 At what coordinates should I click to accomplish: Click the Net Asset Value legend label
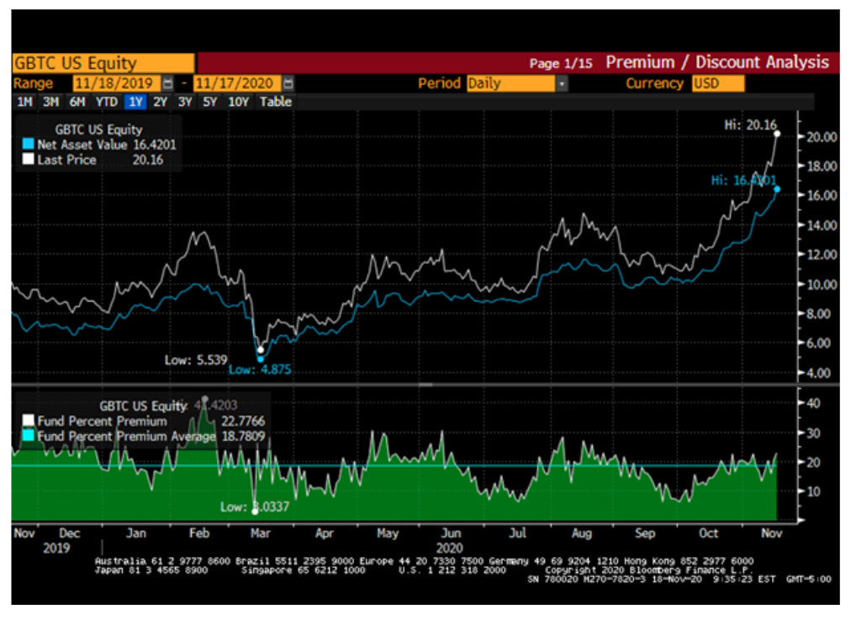(82, 144)
